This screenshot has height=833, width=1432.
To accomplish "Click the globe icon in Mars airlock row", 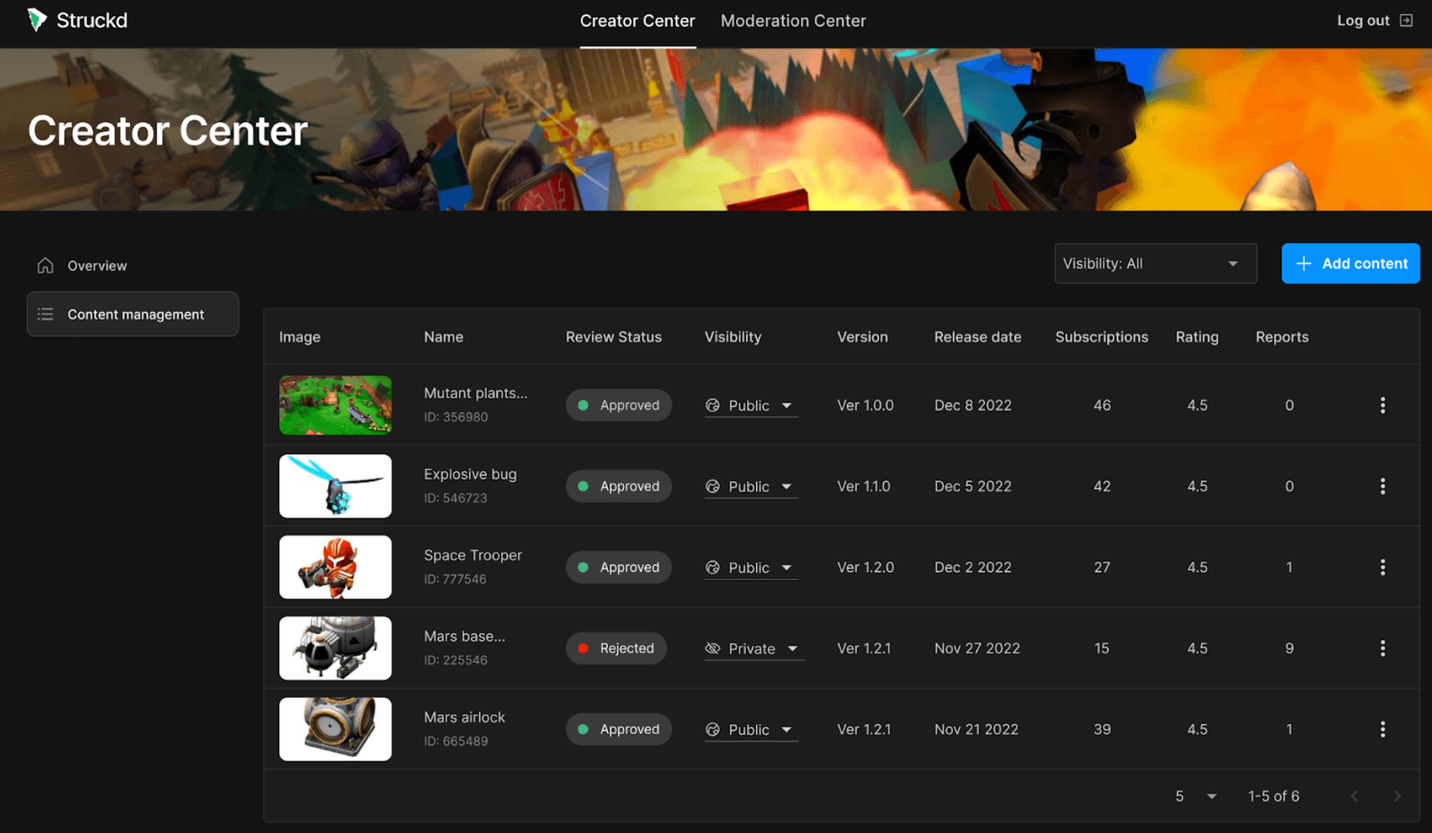I will 713,730.
